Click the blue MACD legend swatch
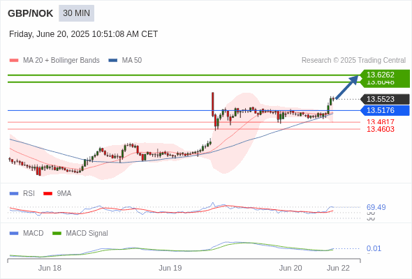This screenshot has height=279, width=412. click(14, 234)
